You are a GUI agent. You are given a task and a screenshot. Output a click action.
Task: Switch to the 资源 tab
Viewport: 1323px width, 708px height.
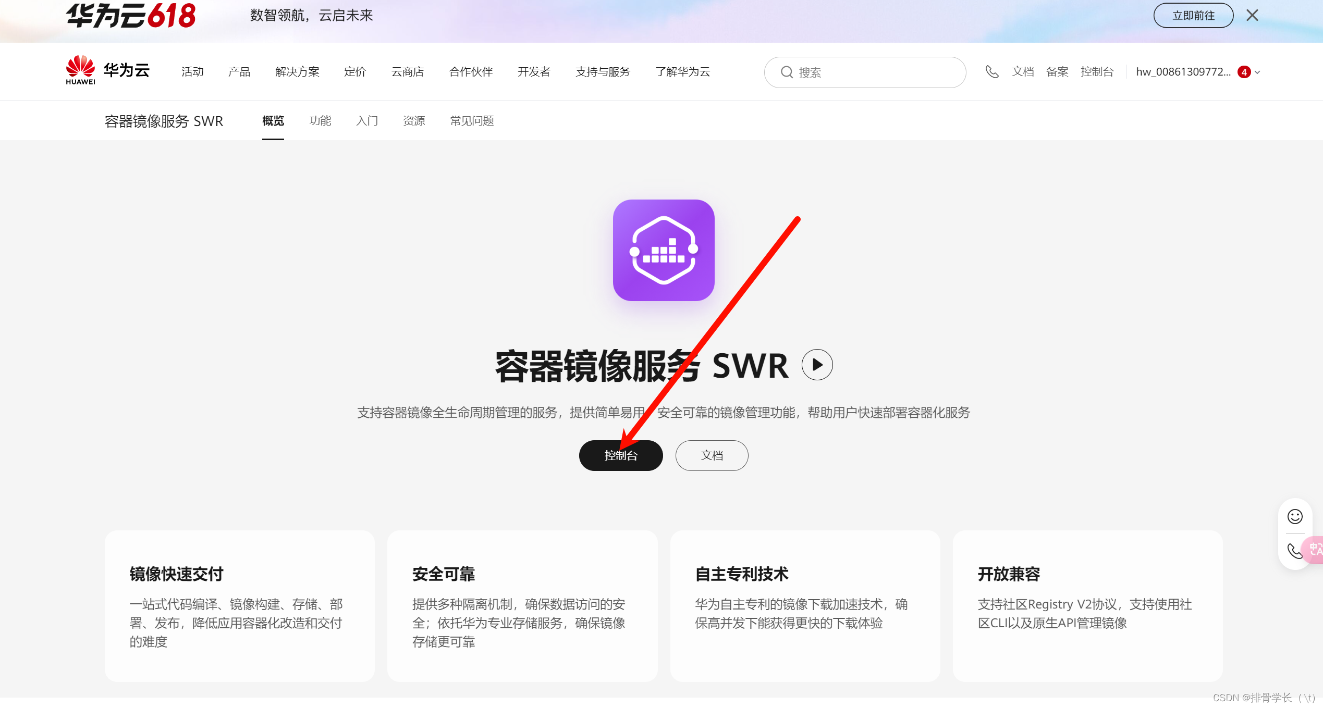point(414,121)
